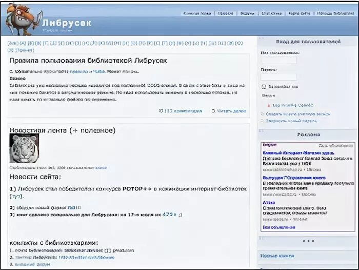Open the second ad title about справочники книги
The height and width of the screenshot is (270, 359).
pyautogui.click(x=294, y=178)
